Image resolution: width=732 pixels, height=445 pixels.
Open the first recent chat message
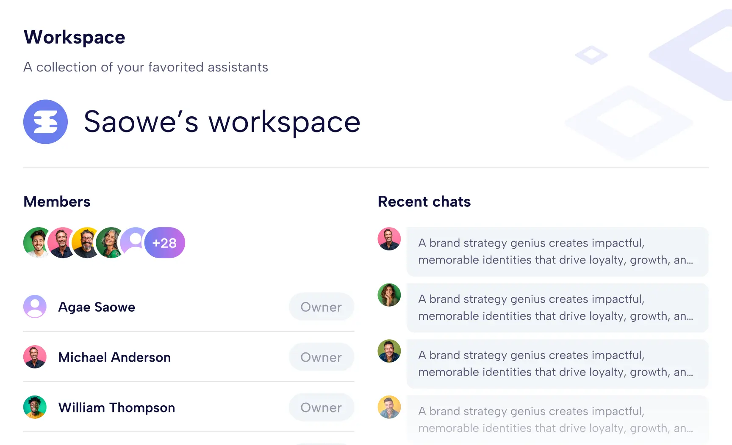(x=557, y=252)
